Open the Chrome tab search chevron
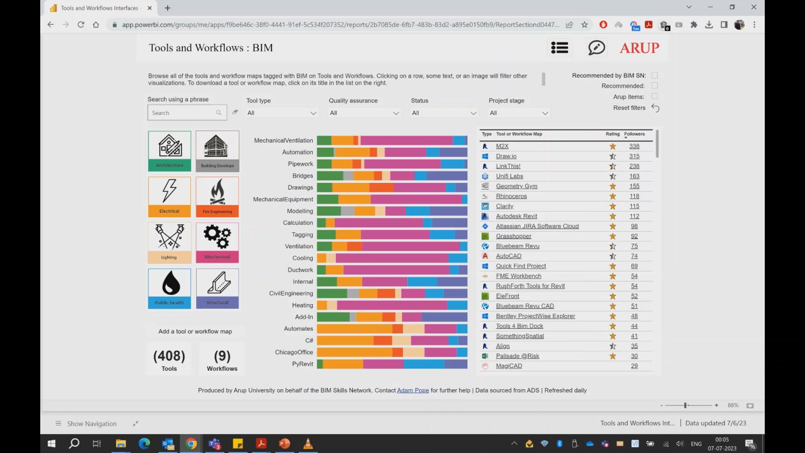 click(689, 7)
